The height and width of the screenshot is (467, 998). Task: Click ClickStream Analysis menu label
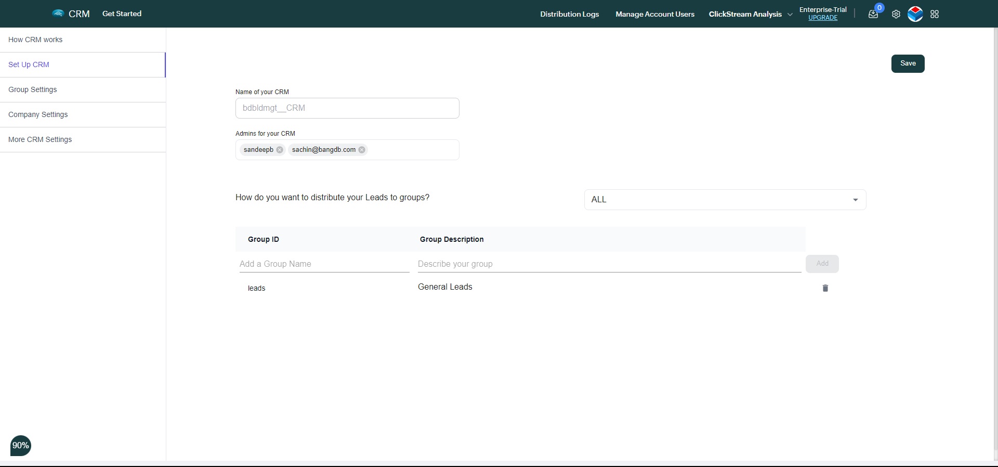[x=745, y=14]
